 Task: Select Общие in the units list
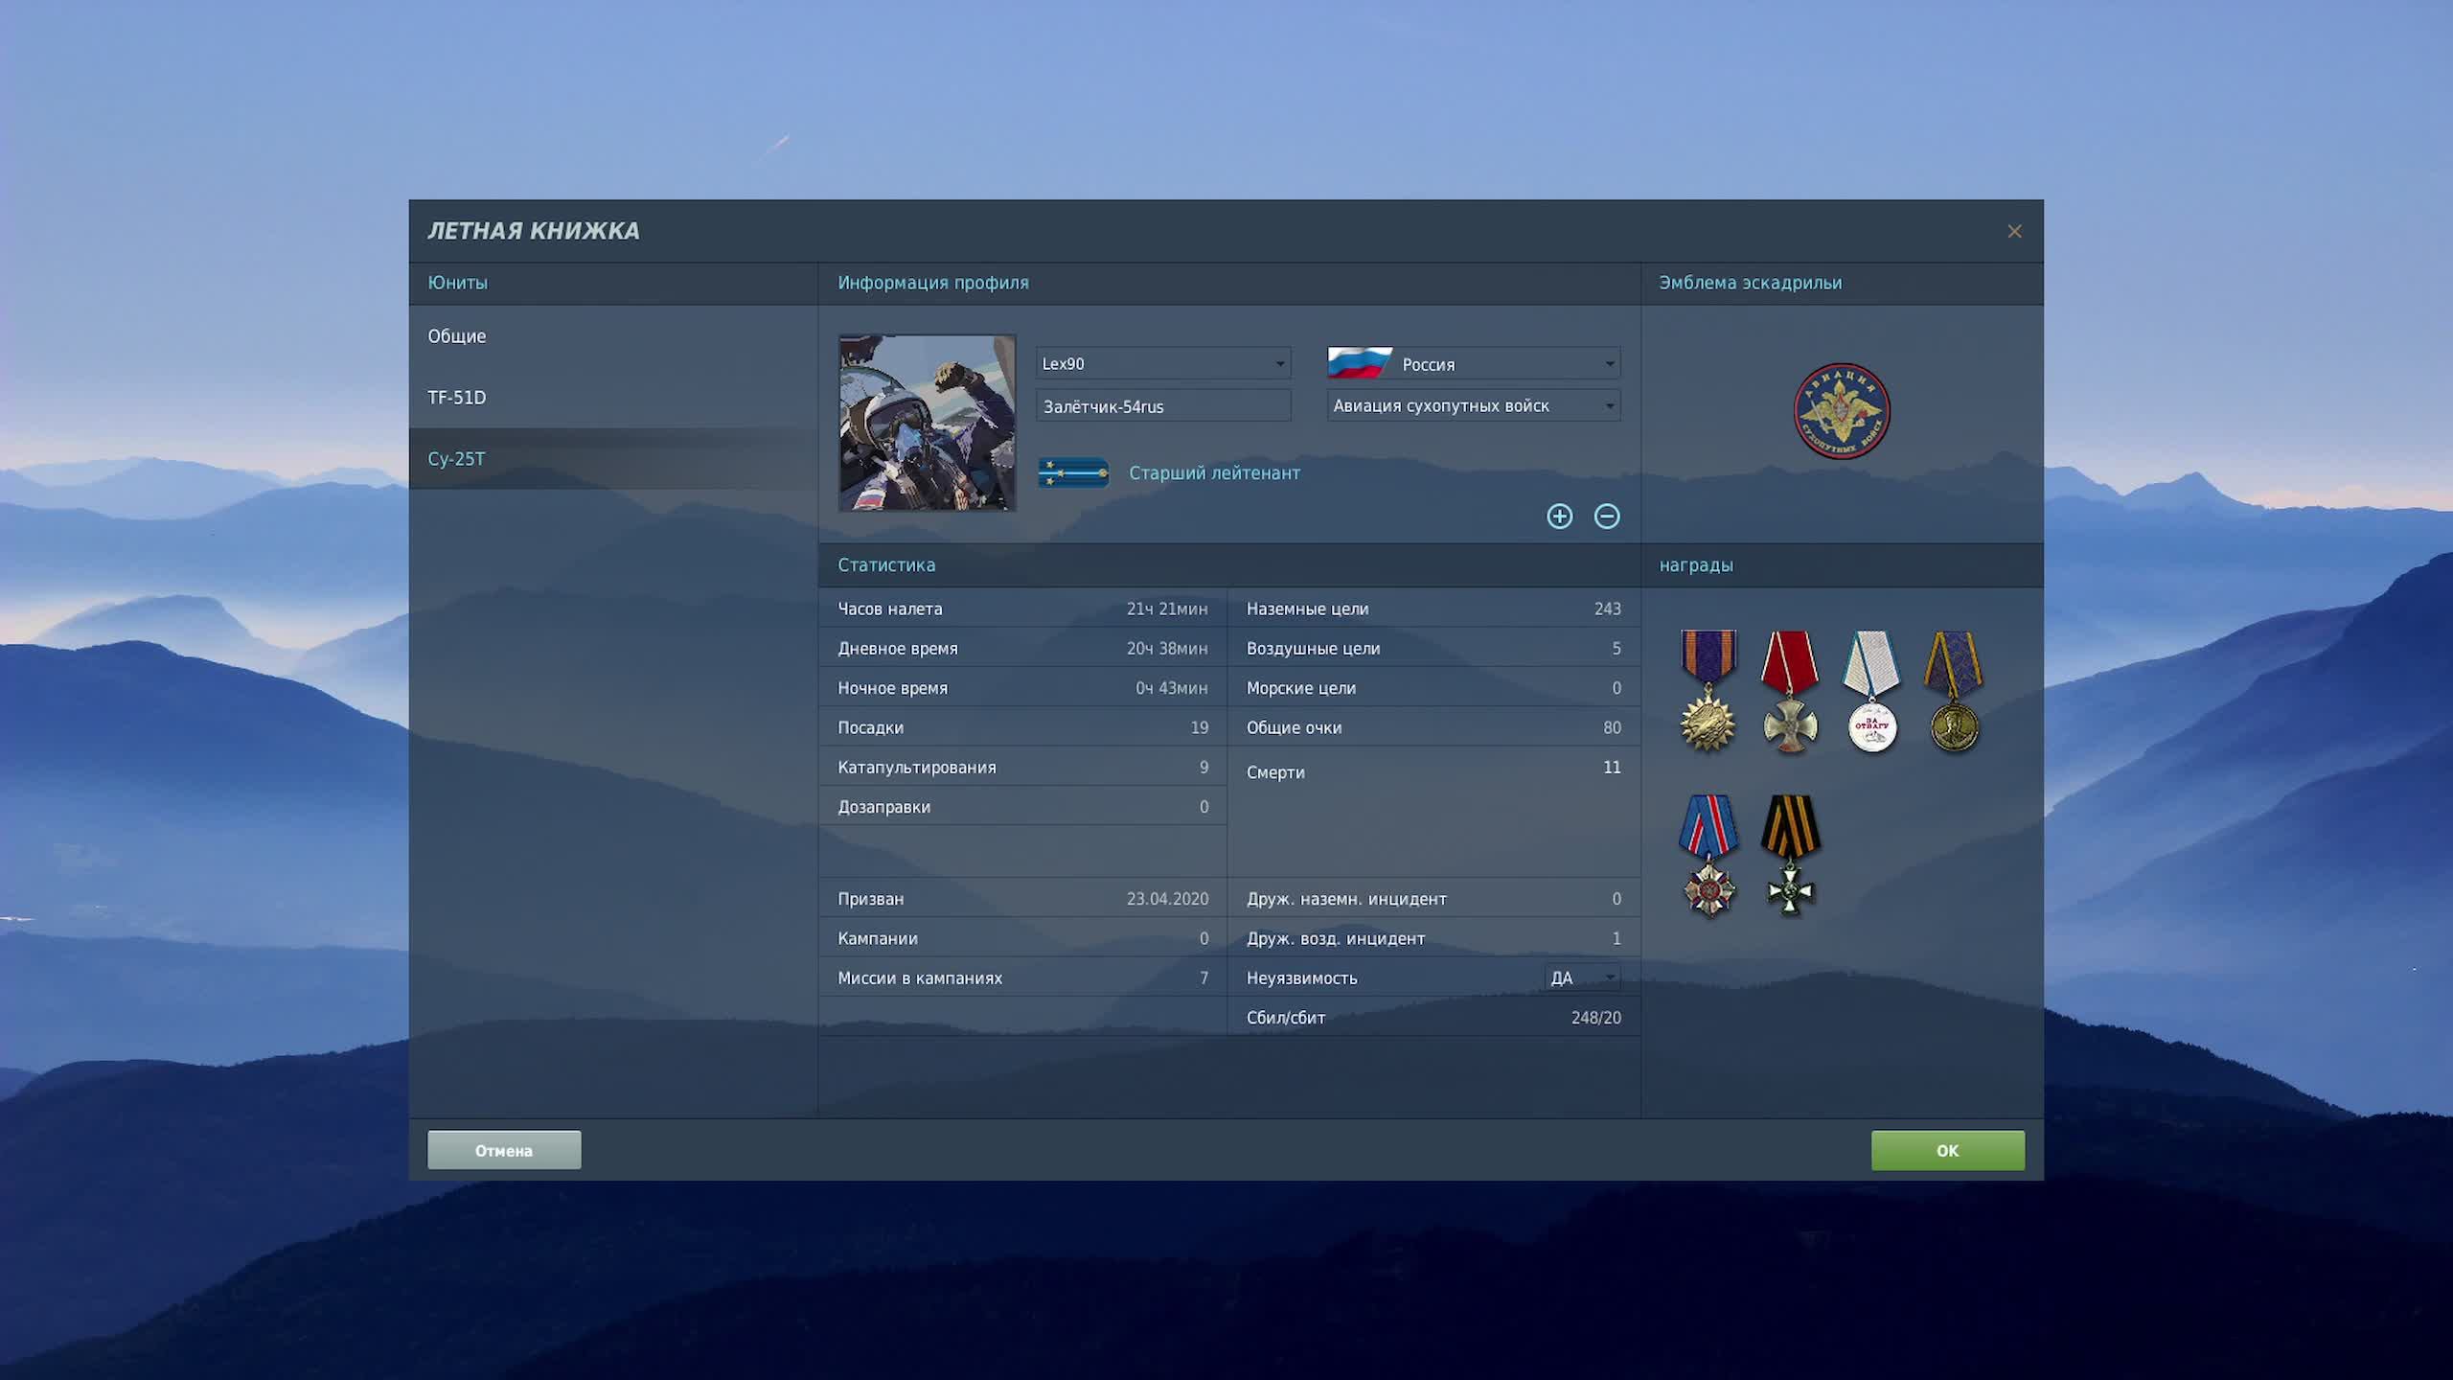(x=457, y=336)
